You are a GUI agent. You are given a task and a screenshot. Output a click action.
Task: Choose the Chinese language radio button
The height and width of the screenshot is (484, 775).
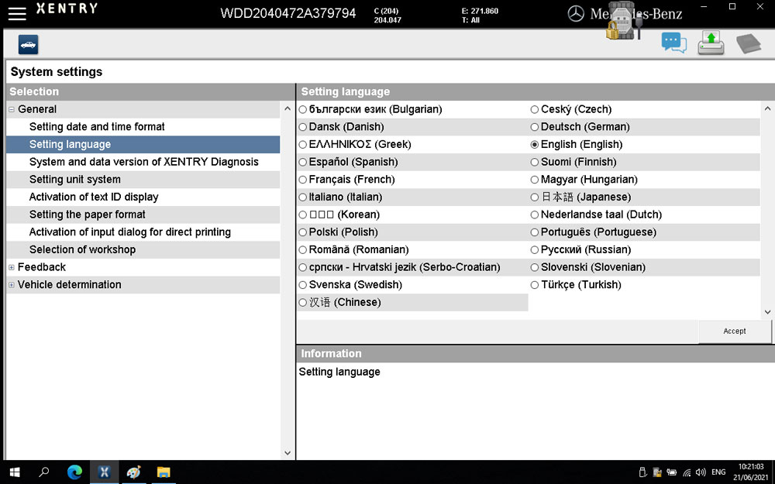point(303,302)
